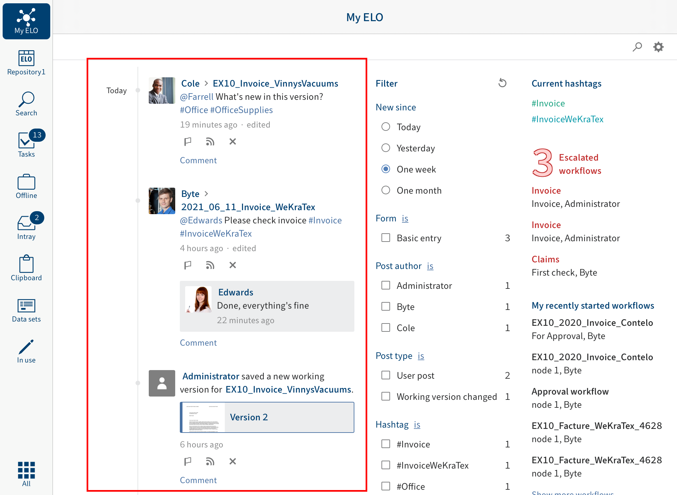
Task: Check the #InvoiceWeKraTex hashtag filter
Action: [386, 465]
